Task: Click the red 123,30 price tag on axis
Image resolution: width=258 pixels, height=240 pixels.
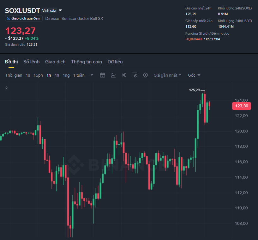Action: 242,106
